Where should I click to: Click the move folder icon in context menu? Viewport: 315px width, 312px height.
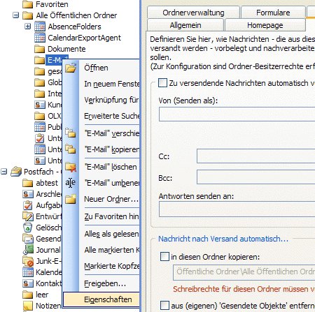point(71,133)
